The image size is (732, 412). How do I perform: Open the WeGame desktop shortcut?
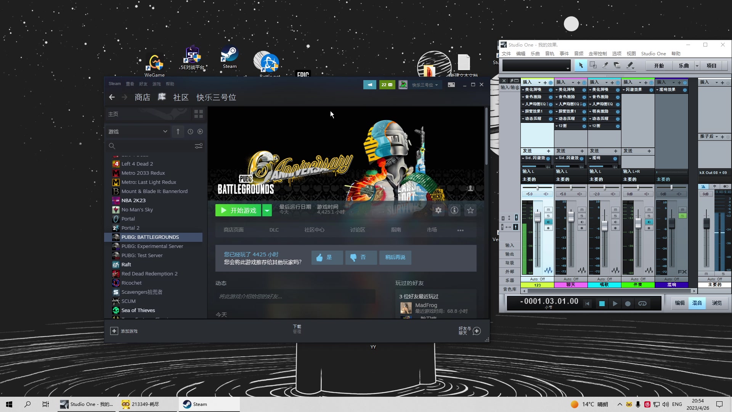pyautogui.click(x=154, y=65)
